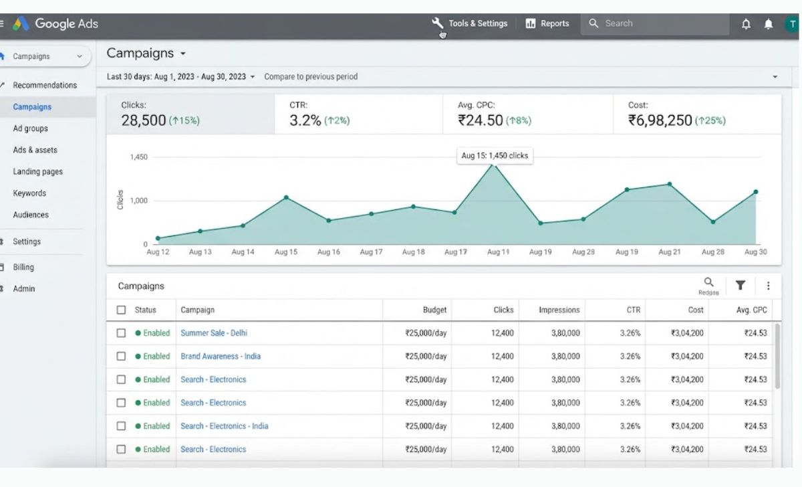Click the table vertical scrollbar
The width and height of the screenshot is (802, 487).
pyautogui.click(x=778, y=357)
